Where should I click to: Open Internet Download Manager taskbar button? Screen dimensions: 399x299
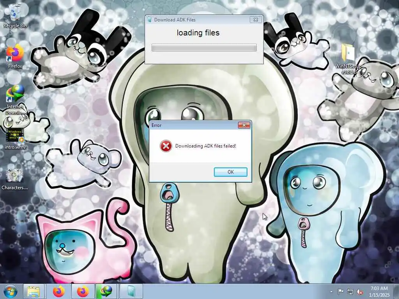107,291
